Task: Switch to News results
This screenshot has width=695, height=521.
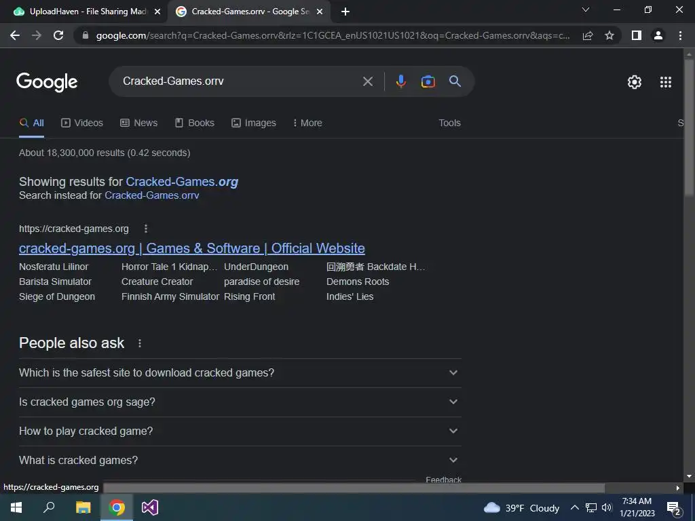Action: click(138, 123)
